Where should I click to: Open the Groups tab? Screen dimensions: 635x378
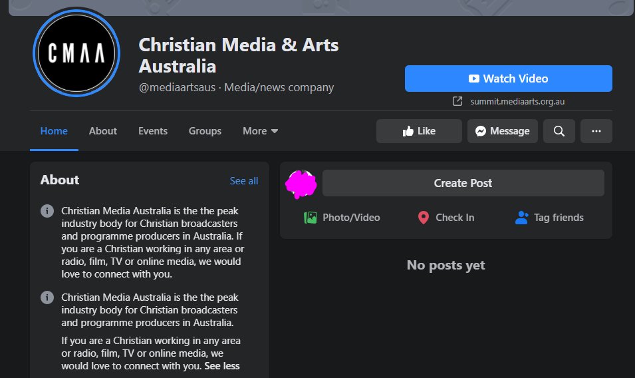(x=205, y=131)
